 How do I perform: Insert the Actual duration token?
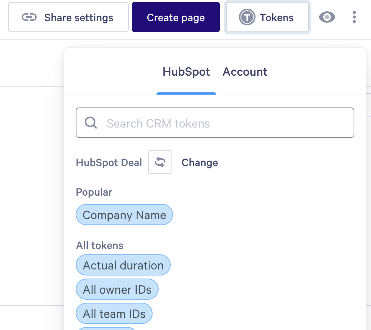coord(123,265)
